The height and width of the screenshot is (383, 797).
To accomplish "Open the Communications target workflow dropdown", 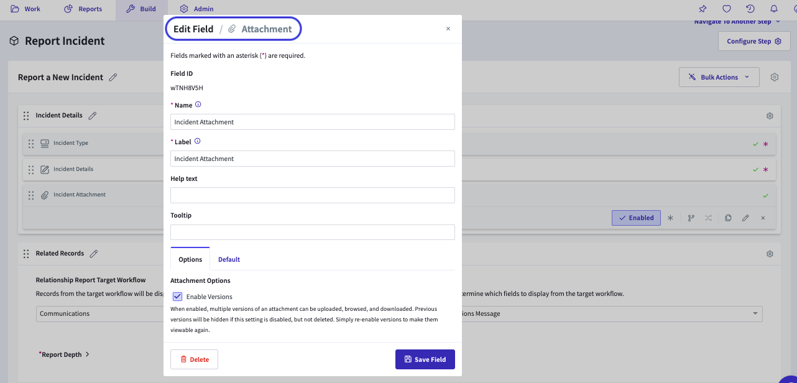I will [x=99, y=313].
